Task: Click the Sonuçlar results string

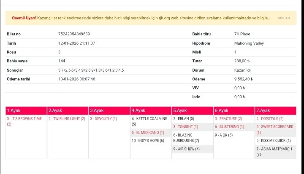Action: (x=91, y=70)
